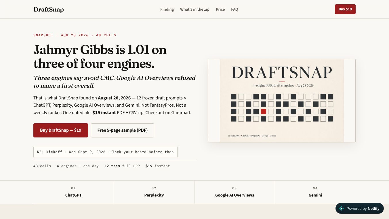This screenshot has width=389, height=219.
Task: Click the DraftSnap logo
Action: [49, 10]
